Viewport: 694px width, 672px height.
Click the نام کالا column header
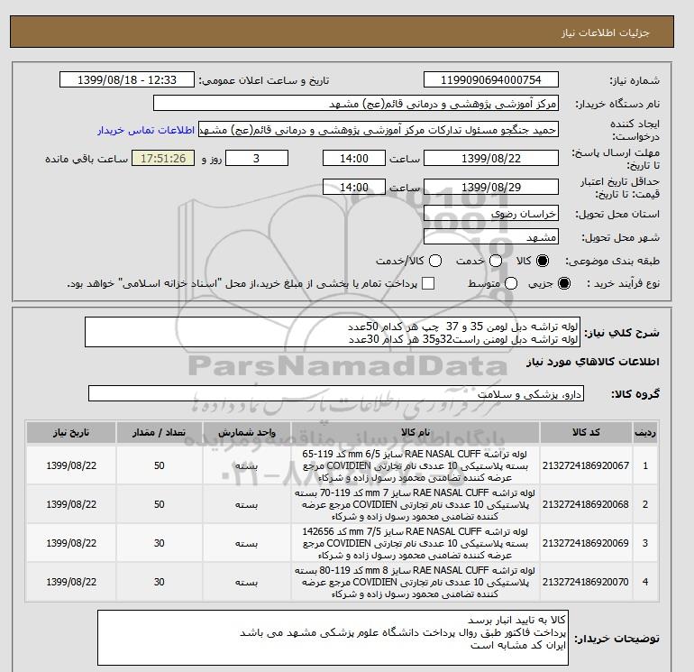pos(415,432)
